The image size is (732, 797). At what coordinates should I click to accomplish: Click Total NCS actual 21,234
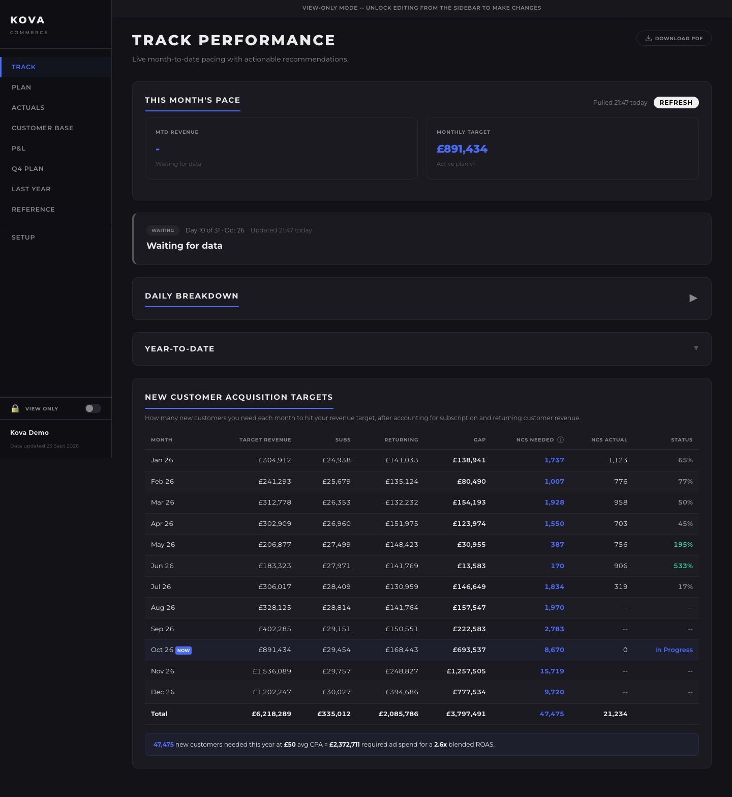616,714
